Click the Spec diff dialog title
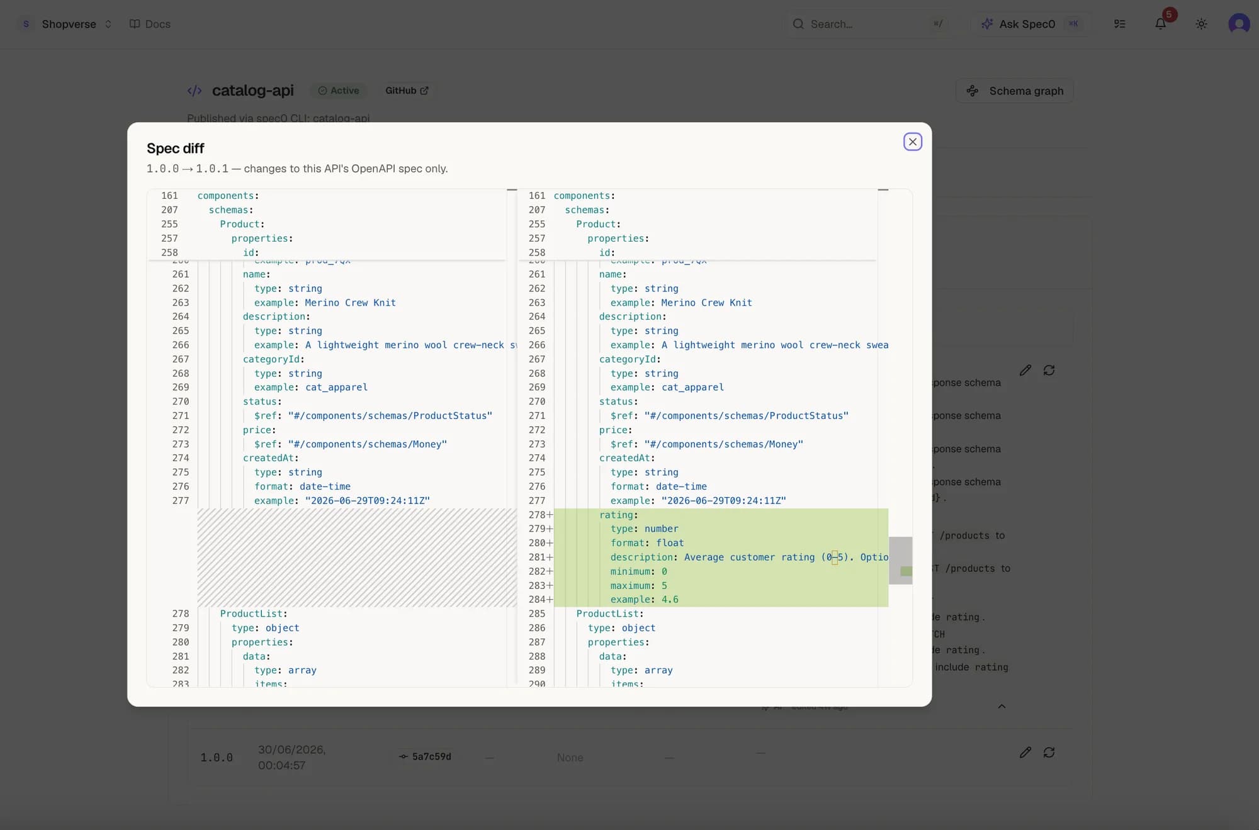The width and height of the screenshot is (1259, 830). [176, 149]
